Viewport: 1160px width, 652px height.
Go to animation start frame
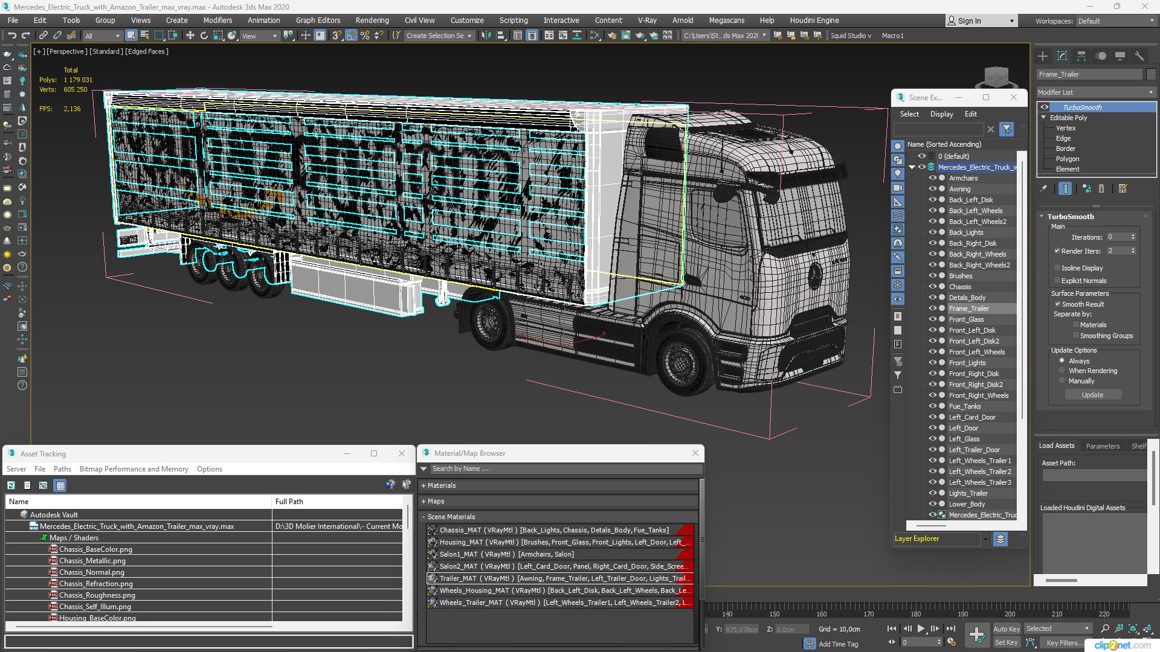[892, 629]
